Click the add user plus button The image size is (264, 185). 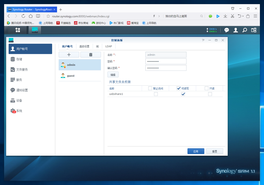tap(69, 55)
